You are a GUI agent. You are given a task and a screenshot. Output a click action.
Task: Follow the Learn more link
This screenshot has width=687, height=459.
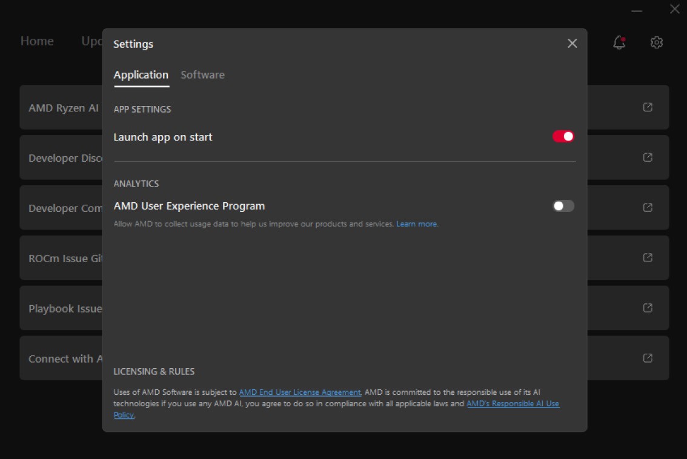coord(417,224)
